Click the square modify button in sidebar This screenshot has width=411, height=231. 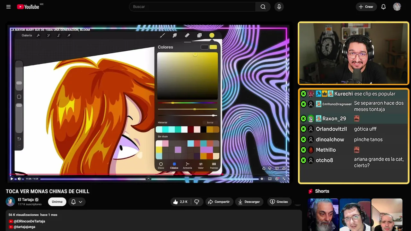(x=19, y=97)
